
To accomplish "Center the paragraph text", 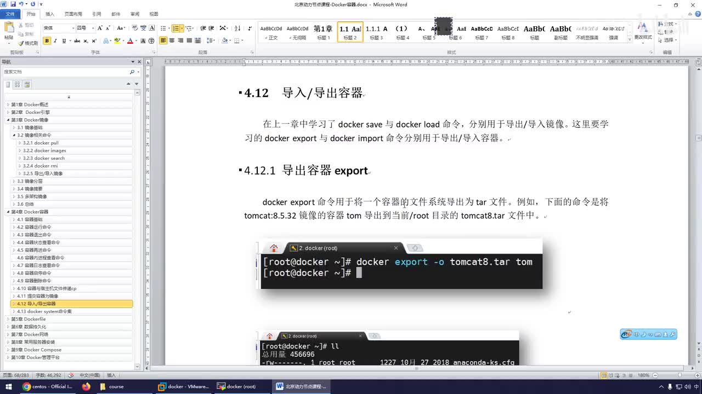I will point(172,40).
